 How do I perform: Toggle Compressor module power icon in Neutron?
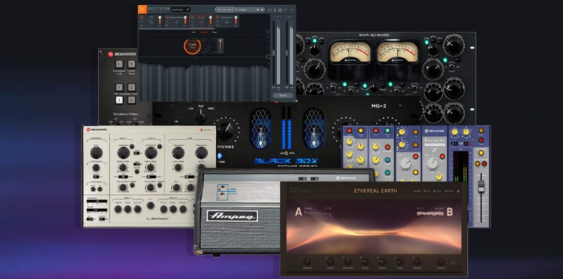218,17
